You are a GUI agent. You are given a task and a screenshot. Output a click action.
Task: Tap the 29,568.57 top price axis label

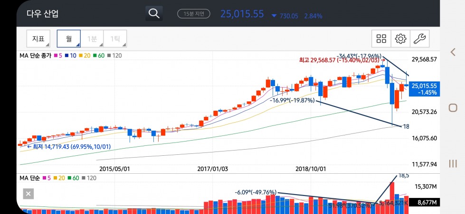424,59
